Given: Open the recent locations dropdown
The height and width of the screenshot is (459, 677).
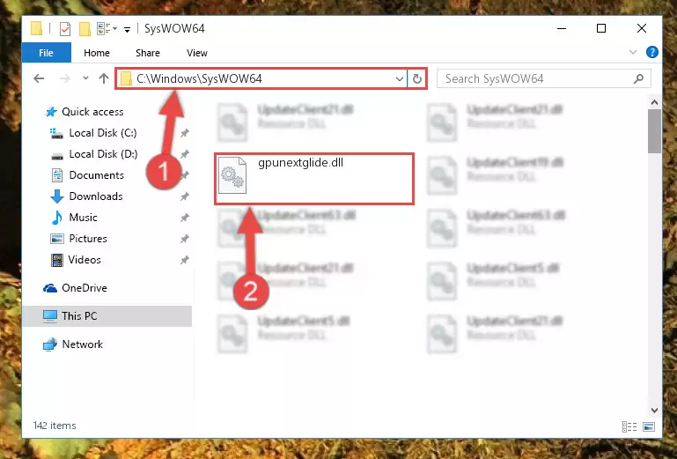Looking at the screenshot, I should 85,78.
